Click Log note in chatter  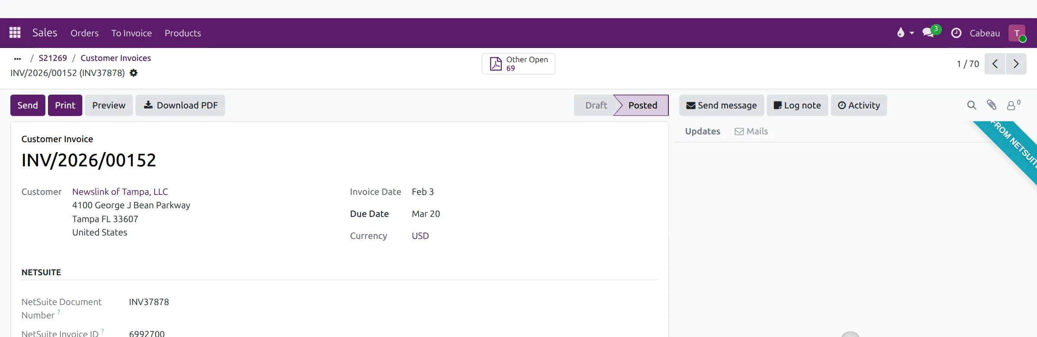pos(798,105)
